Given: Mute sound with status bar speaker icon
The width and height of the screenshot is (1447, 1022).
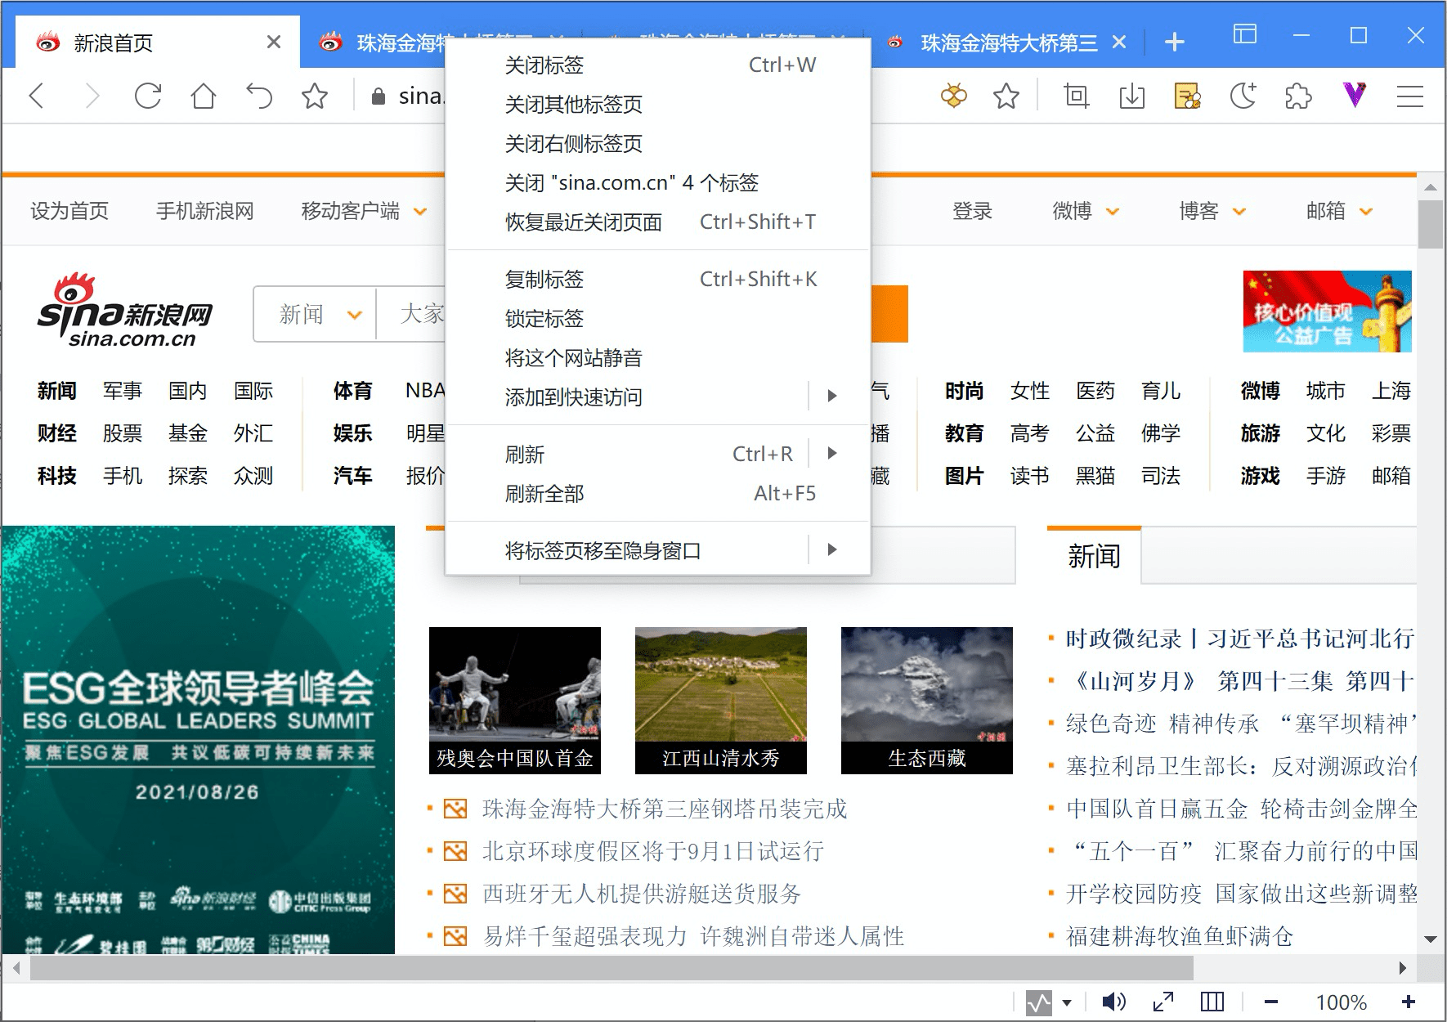Looking at the screenshot, I should 1113,1002.
